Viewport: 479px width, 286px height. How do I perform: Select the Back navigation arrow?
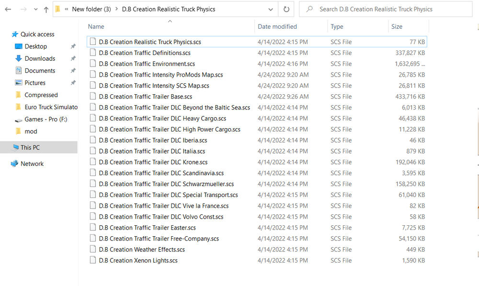pyautogui.click(x=8, y=9)
